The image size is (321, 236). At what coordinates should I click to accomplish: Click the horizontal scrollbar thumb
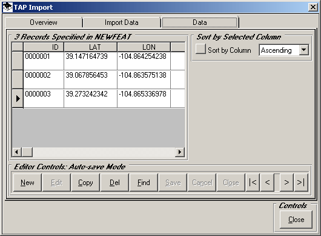click(27, 152)
